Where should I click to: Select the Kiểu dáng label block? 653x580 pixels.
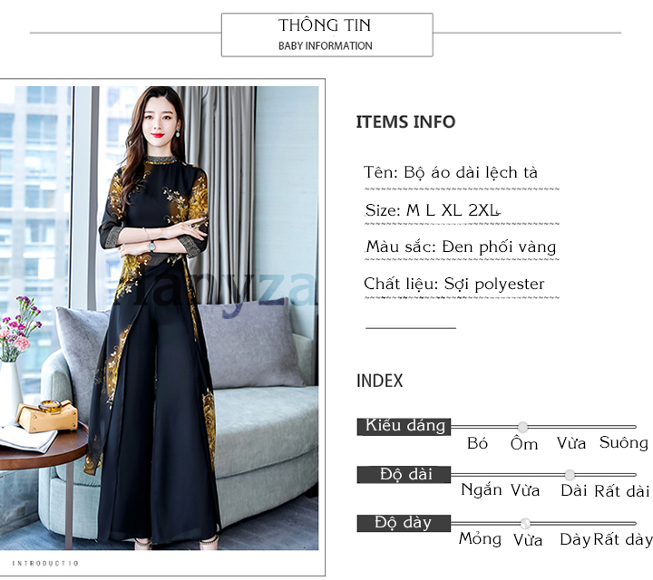[x=404, y=427]
